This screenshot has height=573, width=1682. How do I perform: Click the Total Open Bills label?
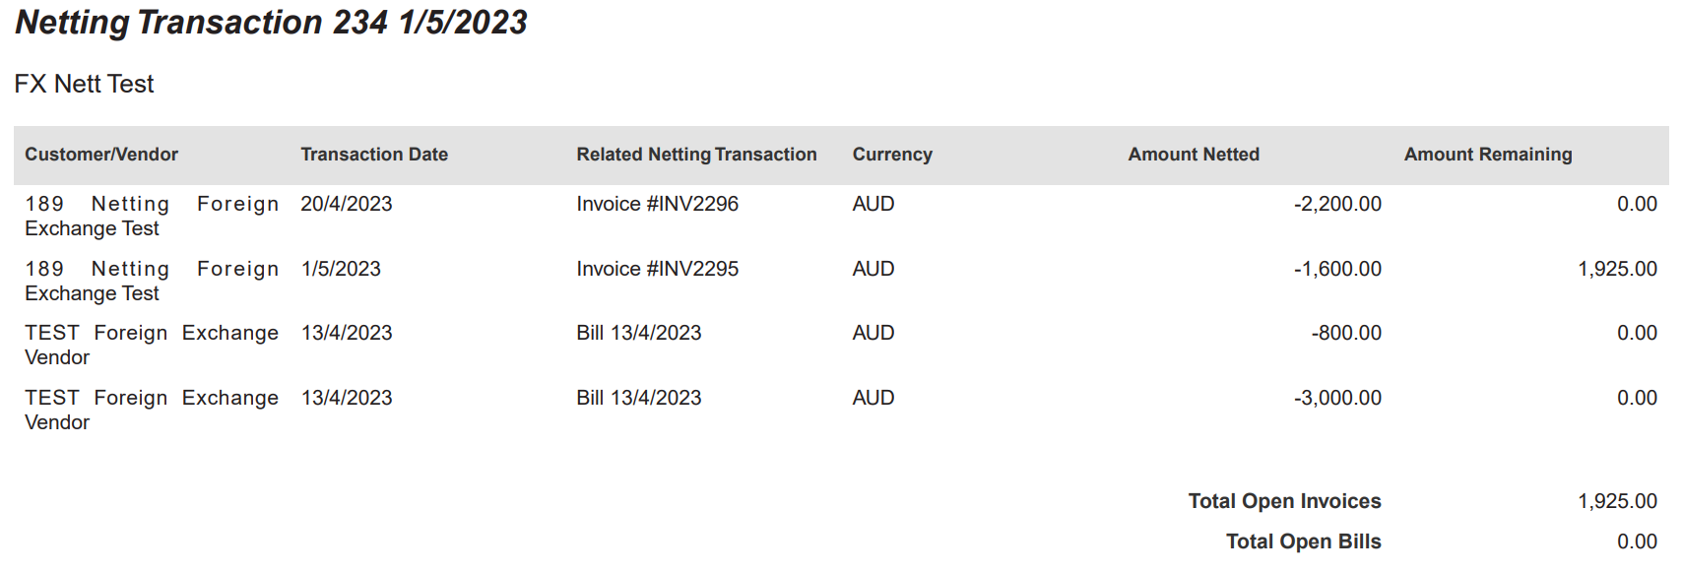[1303, 541]
